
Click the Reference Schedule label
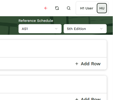(36, 21)
